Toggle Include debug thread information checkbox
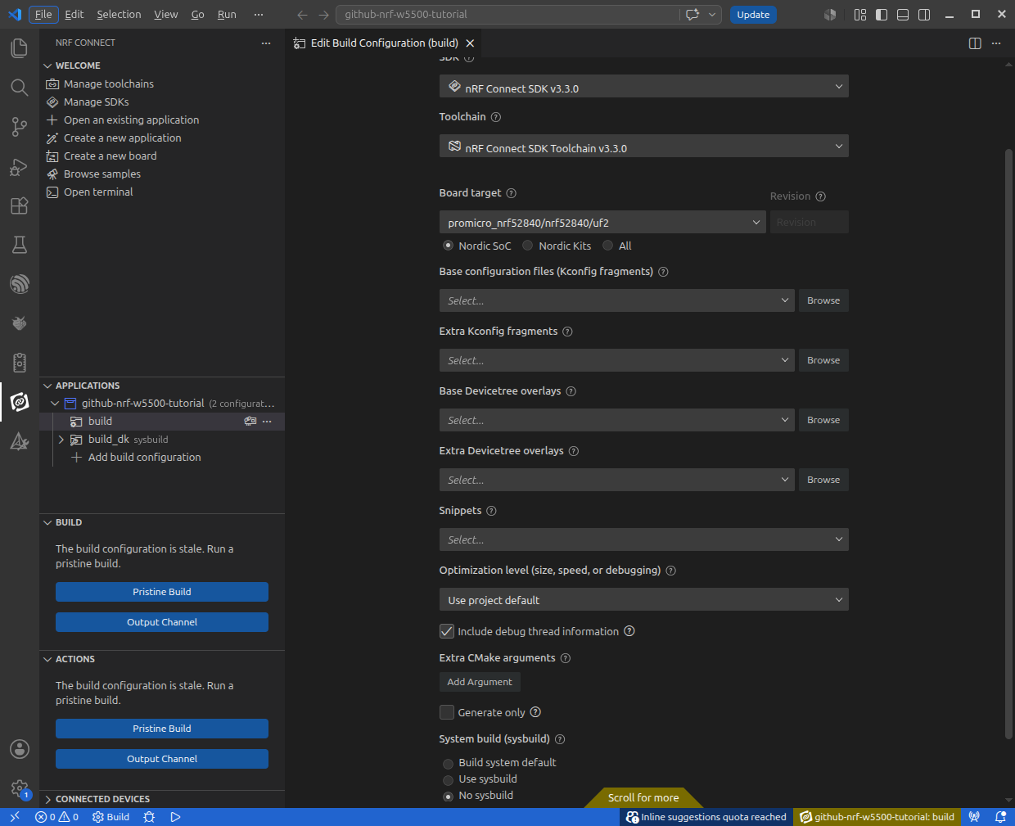Viewport: 1015px width, 826px height. [447, 631]
